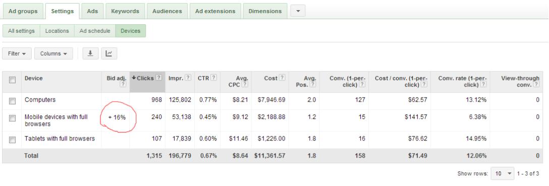Open the Filter dropdown

[x=17, y=54]
